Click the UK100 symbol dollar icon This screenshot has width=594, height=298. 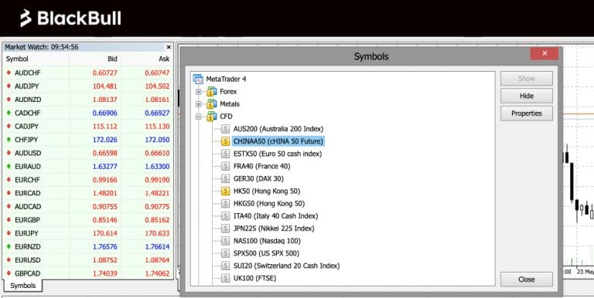(x=225, y=279)
